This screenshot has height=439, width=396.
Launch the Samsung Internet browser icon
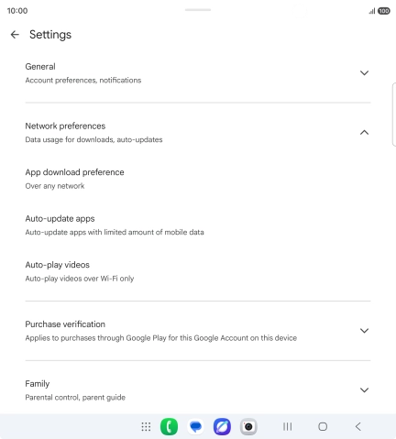(222, 426)
